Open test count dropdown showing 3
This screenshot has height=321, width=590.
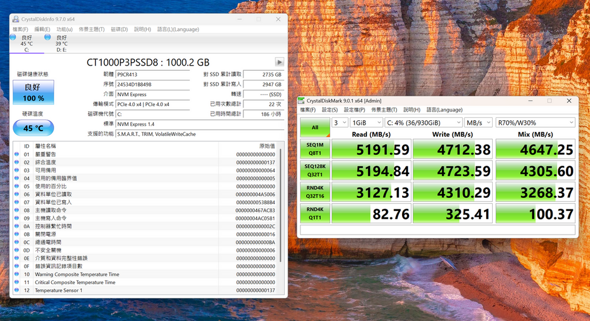[x=340, y=123]
